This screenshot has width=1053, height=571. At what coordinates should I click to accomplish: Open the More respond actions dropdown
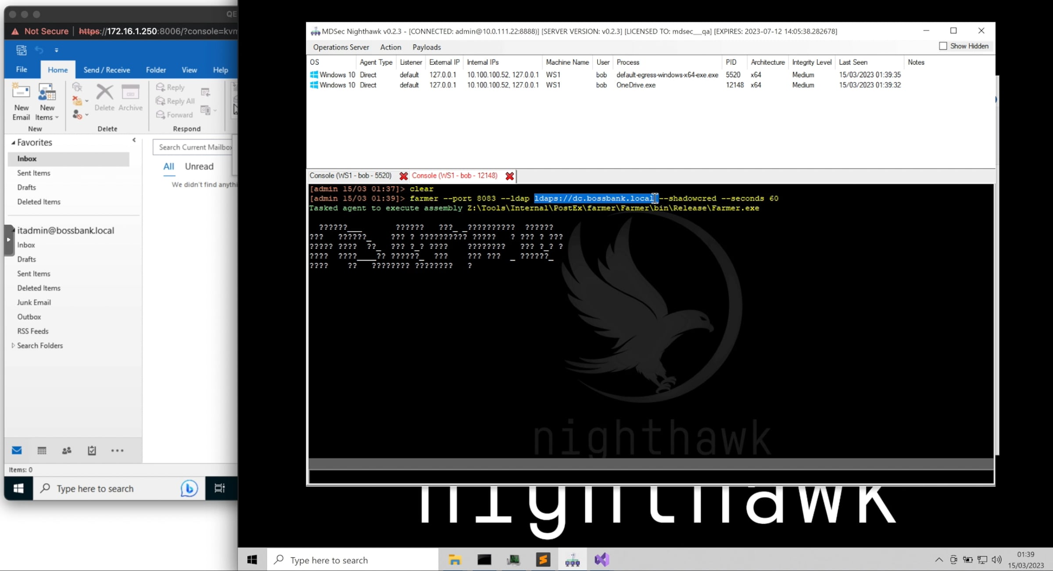click(208, 110)
